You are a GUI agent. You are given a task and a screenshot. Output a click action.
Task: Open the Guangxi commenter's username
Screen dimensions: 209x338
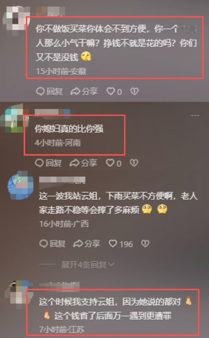[x=62, y=180]
